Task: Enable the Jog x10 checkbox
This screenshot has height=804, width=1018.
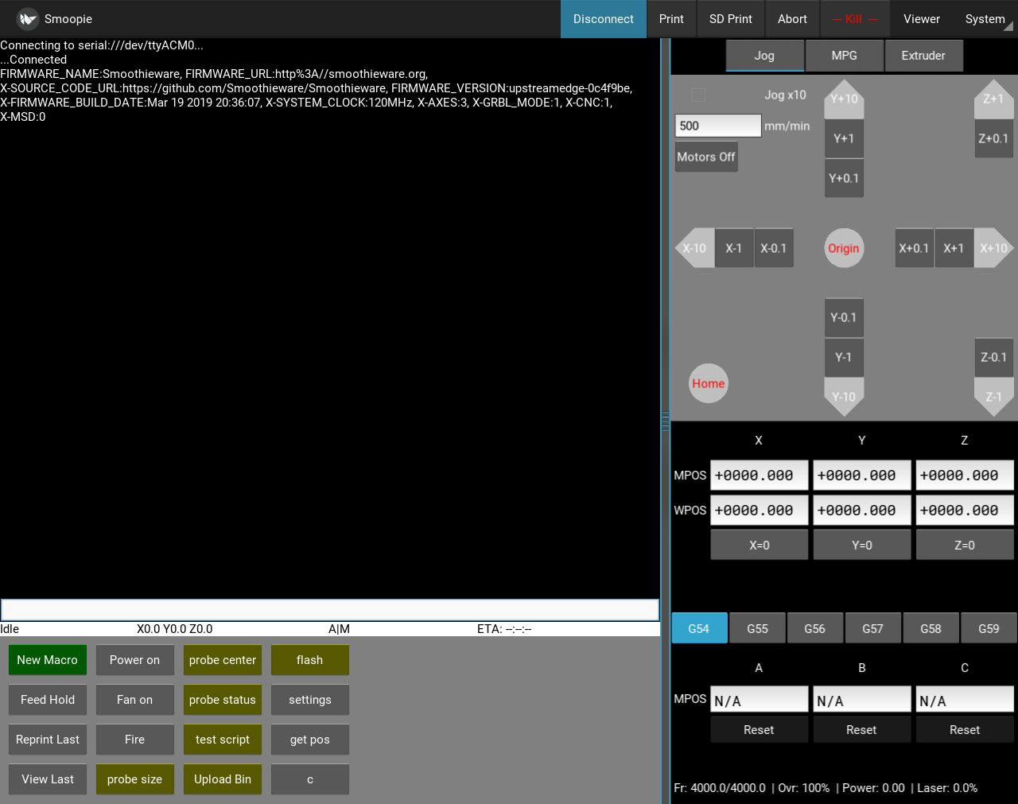Action: tap(697, 95)
